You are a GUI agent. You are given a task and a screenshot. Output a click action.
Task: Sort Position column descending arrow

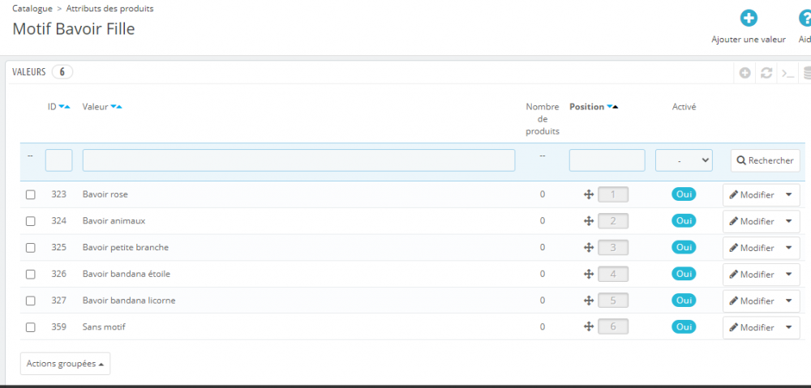[x=609, y=107]
